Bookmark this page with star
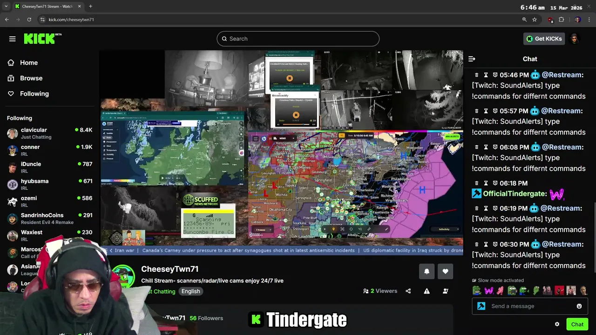596x335 pixels. 535,20
